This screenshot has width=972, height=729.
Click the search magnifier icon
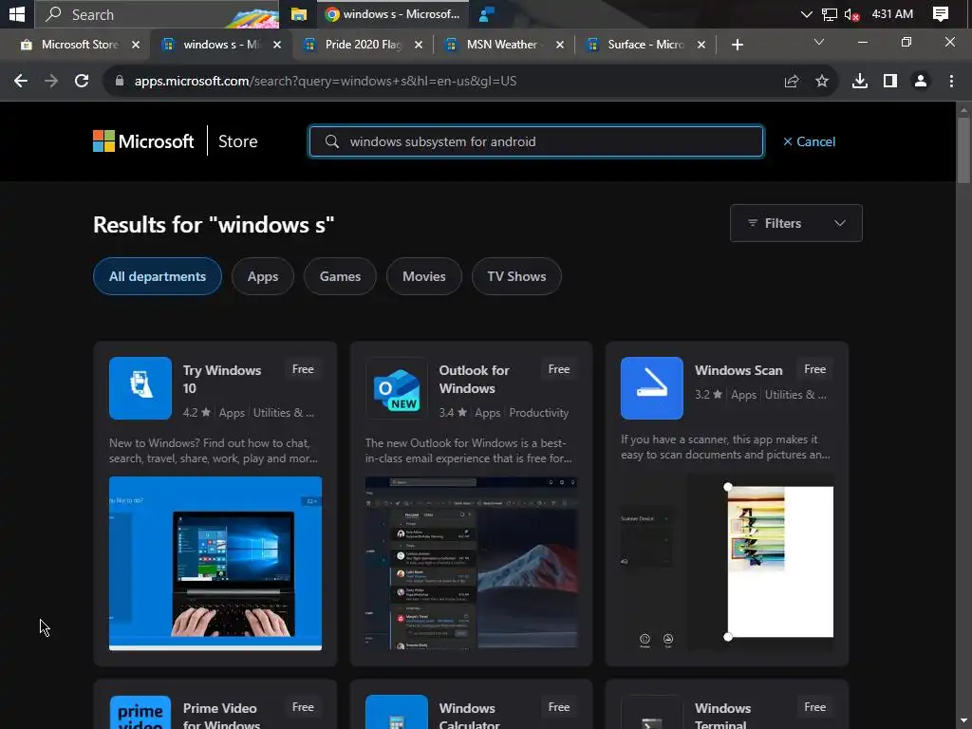[332, 141]
